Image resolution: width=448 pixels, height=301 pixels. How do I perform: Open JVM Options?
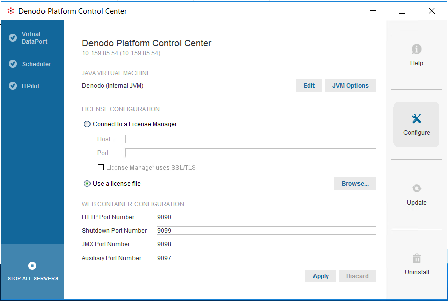[x=350, y=85]
